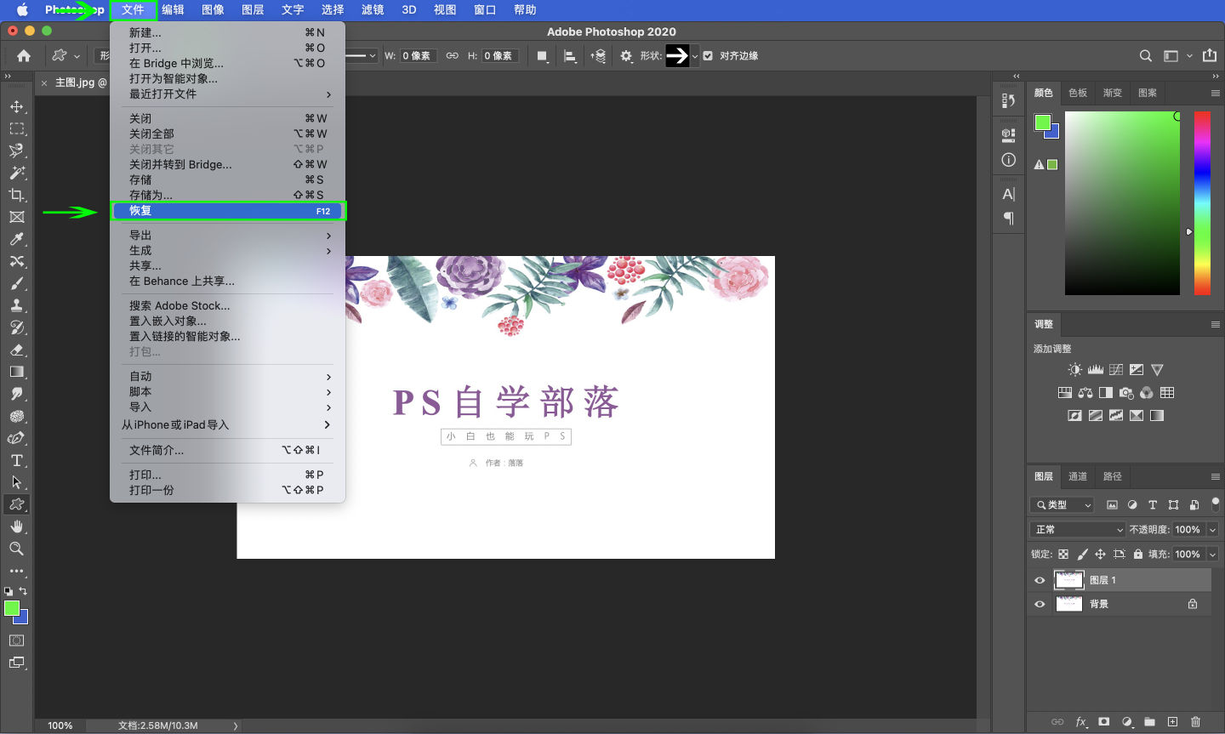Open the 窗口 menu

click(x=484, y=9)
